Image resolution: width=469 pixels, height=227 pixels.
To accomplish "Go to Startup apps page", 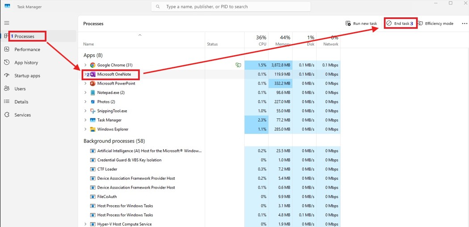I will point(38,76).
